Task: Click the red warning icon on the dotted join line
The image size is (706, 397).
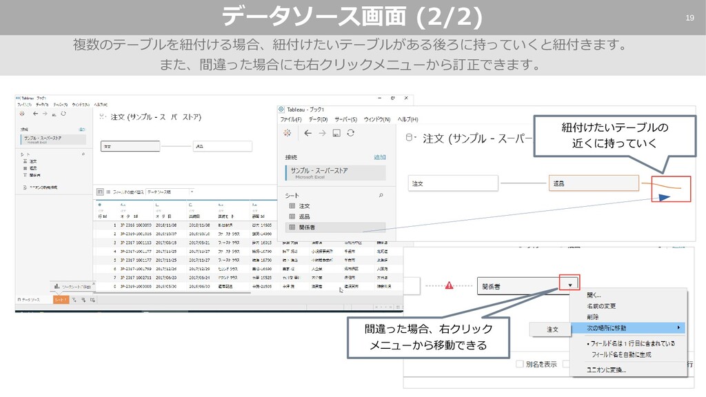Action: coord(449,285)
